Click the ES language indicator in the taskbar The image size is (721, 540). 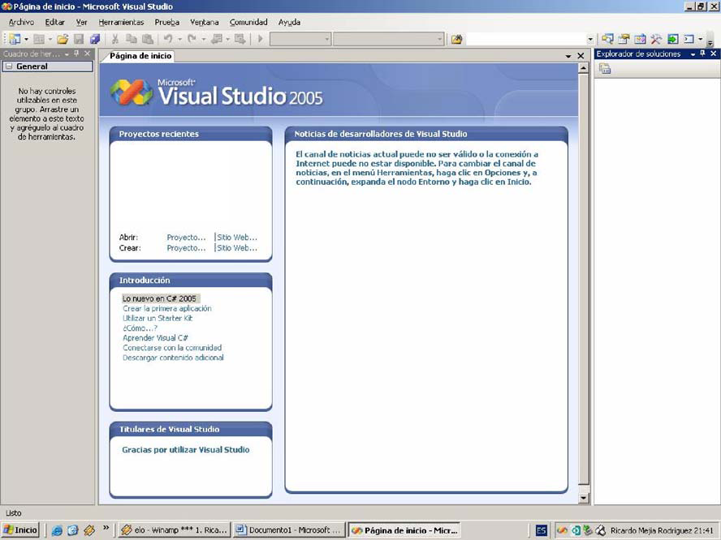pyautogui.click(x=542, y=530)
